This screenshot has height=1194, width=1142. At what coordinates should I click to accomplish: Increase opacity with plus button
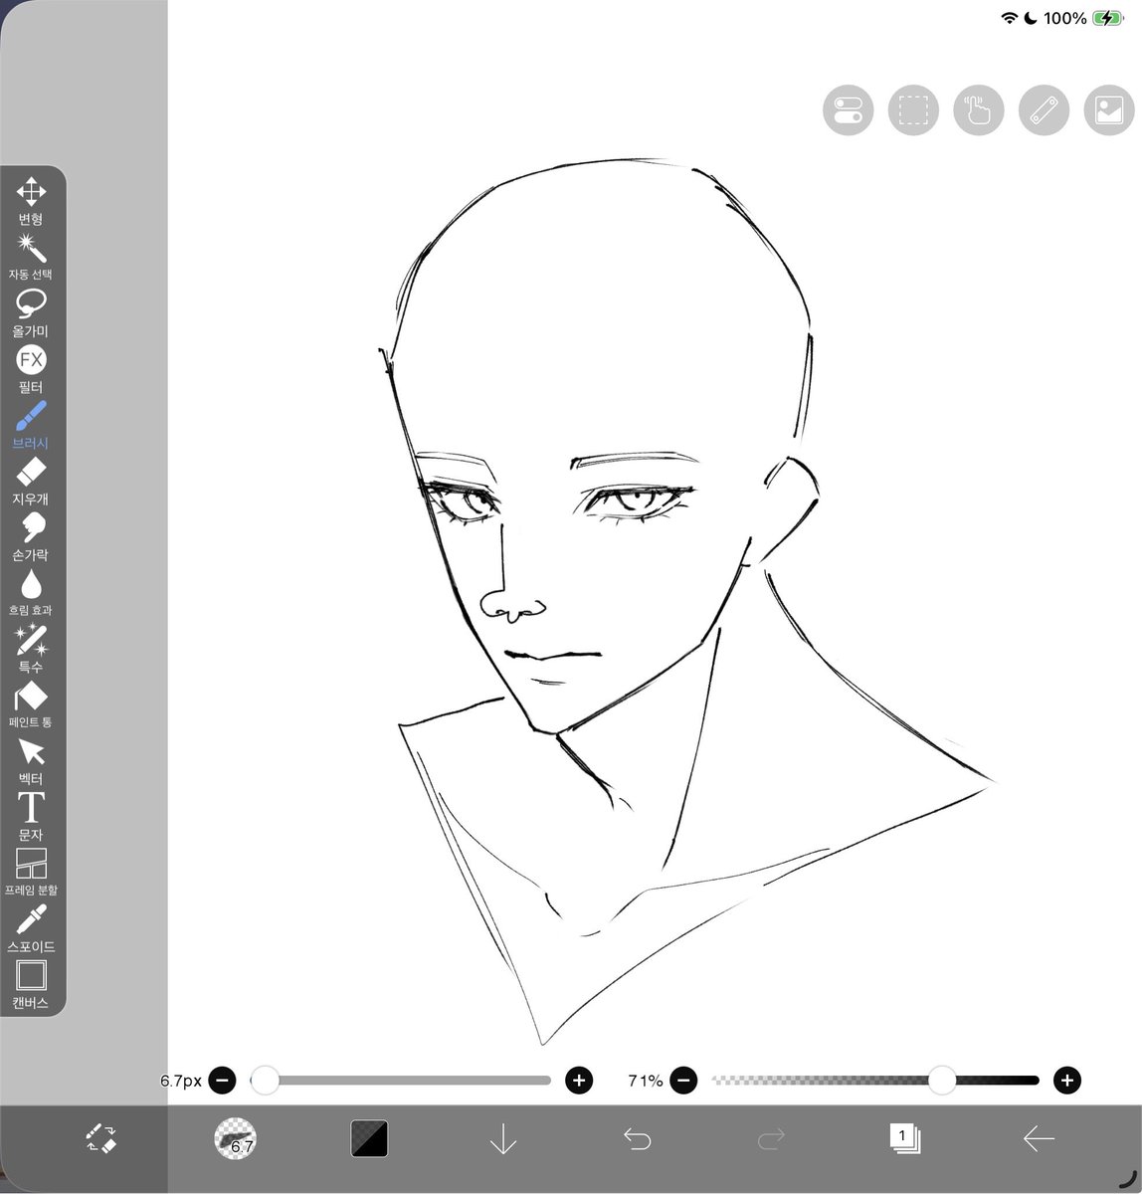click(x=1067, y=1080)
